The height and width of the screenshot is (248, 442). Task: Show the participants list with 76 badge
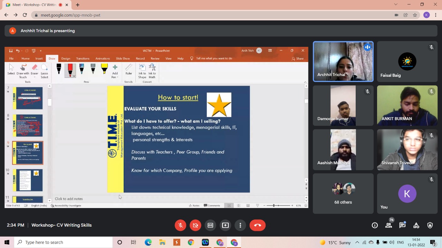click(388, 225)
